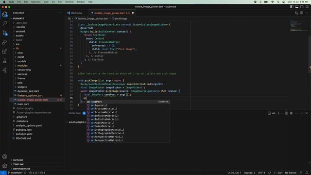Image resolution: width=311 pixels, height=175 pixels.
Task: Open the Manage gear icon
Action: point(4,166)
